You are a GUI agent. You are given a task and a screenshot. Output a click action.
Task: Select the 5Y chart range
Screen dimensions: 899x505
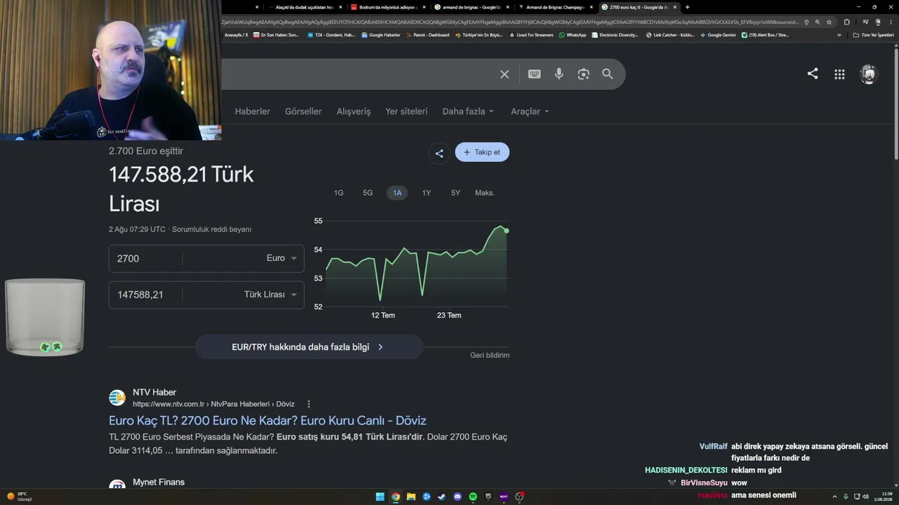pos(456,193)
